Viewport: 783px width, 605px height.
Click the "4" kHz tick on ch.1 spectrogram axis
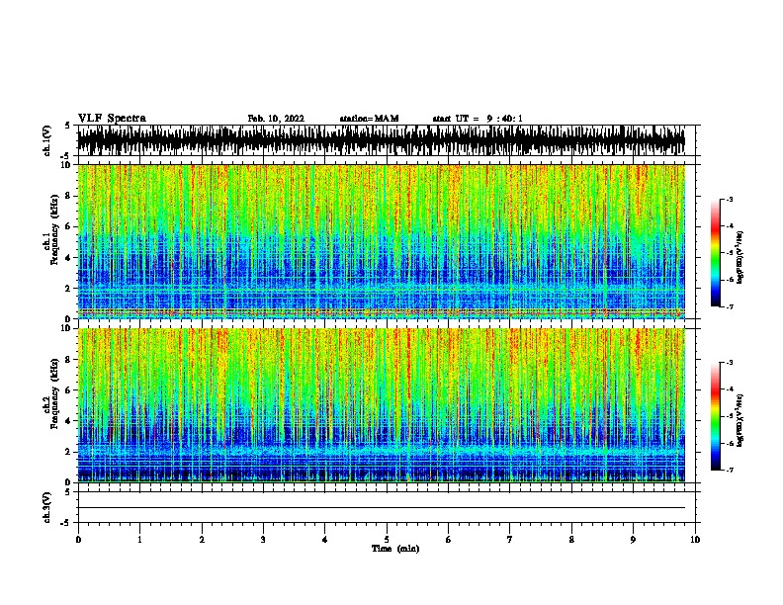68,258
